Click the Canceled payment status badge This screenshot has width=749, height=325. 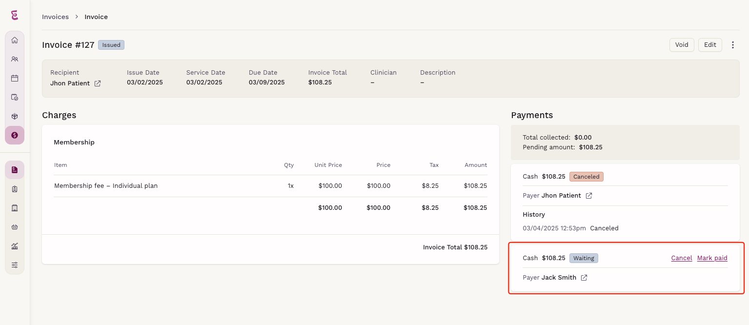[587, 177]
